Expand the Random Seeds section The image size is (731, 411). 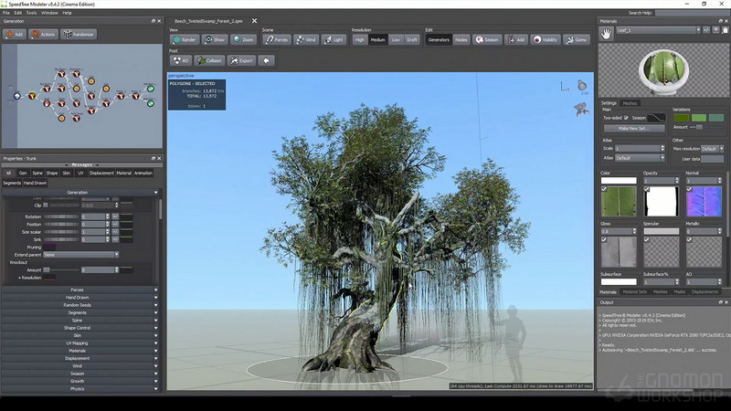80,305
